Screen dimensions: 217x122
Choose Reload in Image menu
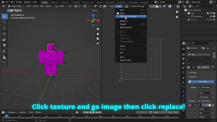click(x=131, y=24)
